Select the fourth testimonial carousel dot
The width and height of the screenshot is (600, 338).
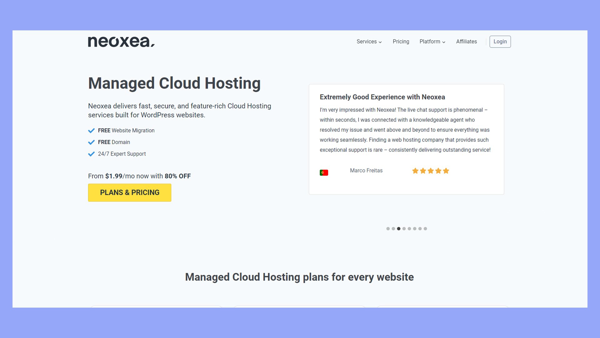[404, 229]
